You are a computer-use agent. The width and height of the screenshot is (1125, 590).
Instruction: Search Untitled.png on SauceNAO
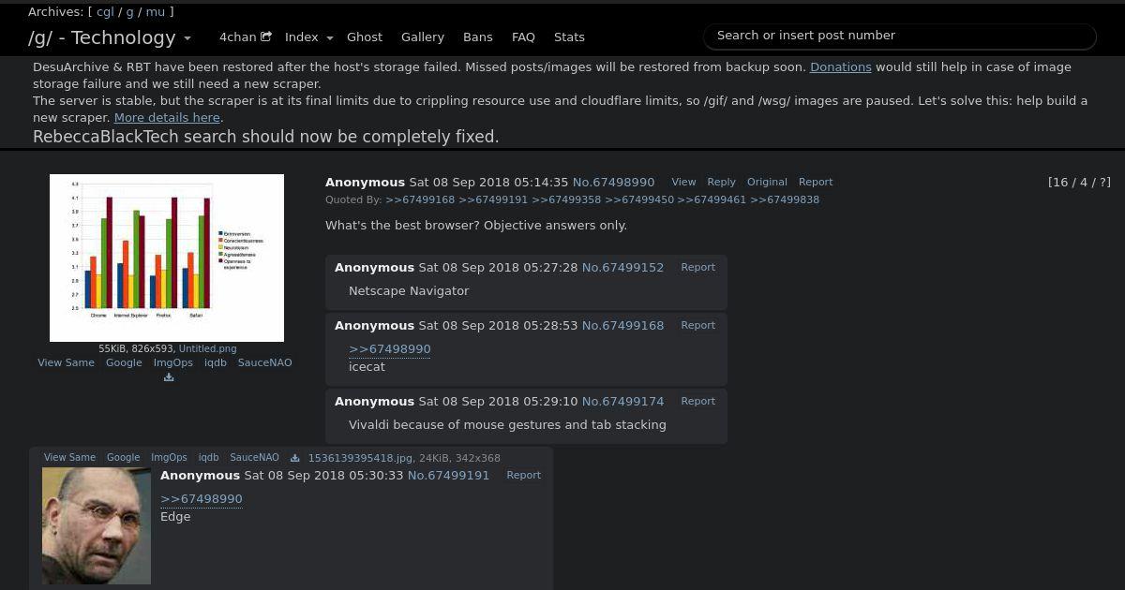tap(264, 362)
